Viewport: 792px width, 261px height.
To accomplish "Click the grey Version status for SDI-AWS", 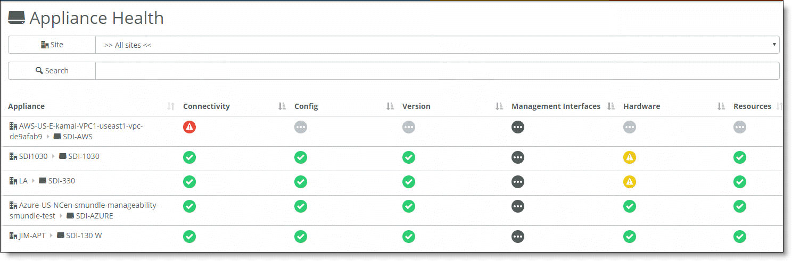I will [409, 127].
